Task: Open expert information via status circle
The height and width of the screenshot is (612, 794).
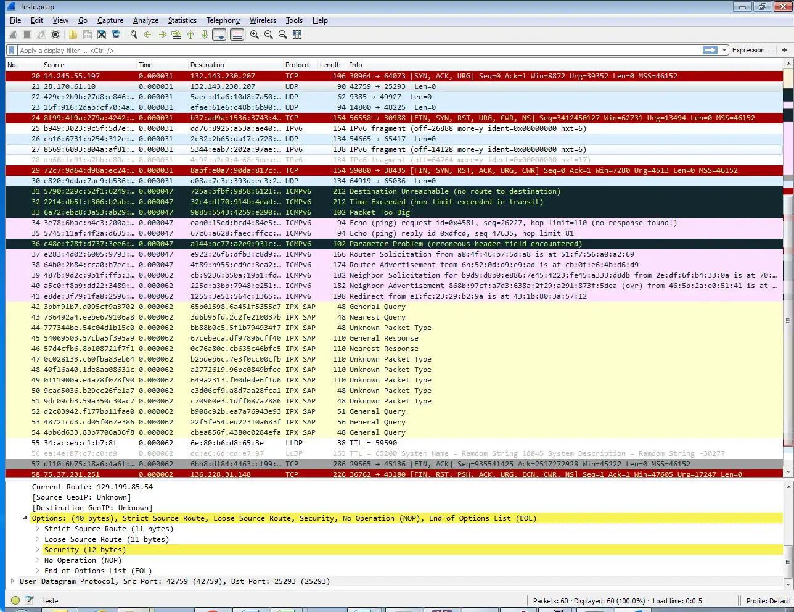Action: (x=15, y=600)
